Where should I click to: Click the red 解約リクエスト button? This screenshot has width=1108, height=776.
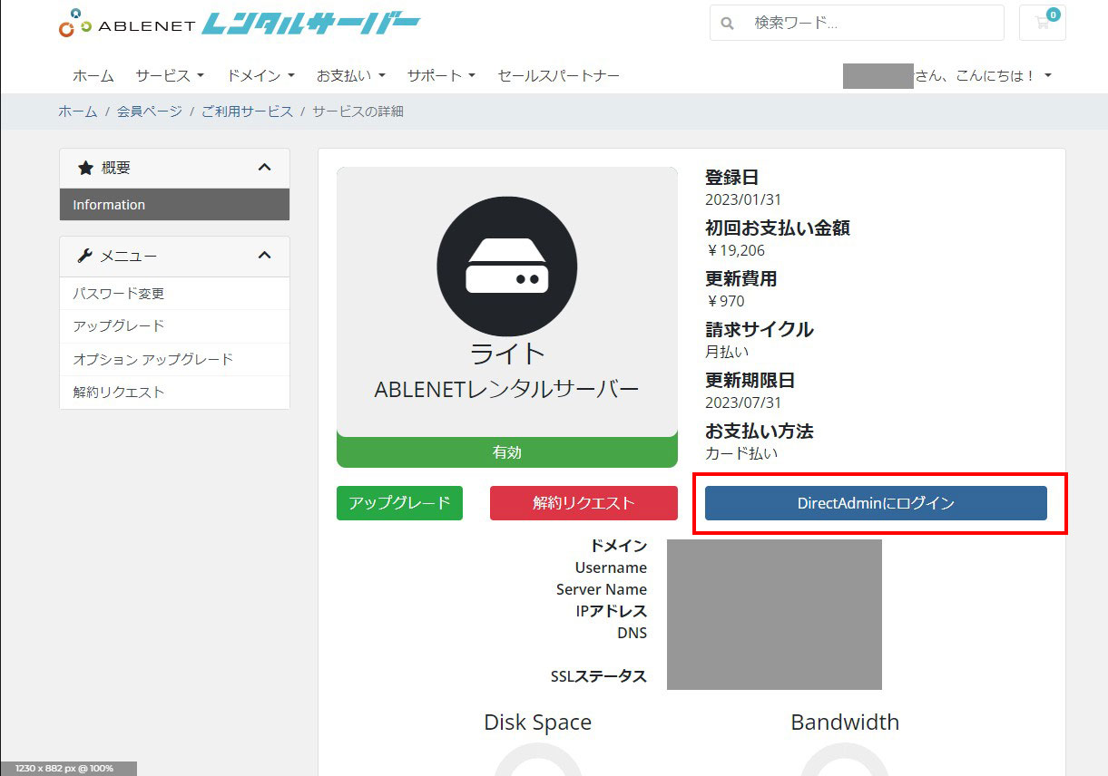[583, 503]
